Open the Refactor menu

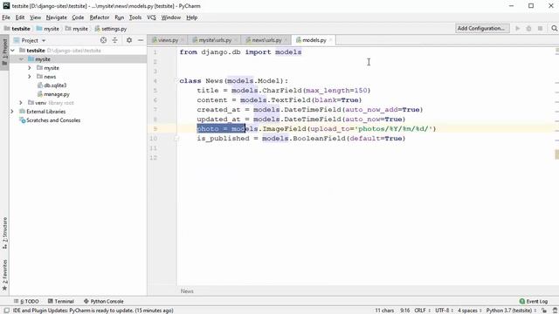point(99,17)
